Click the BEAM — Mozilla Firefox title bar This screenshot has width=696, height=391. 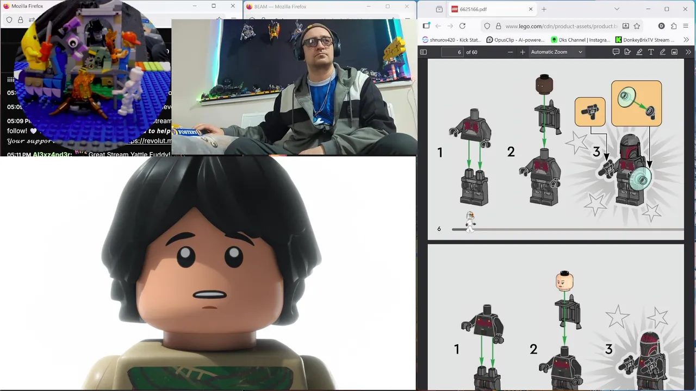(x=329, y=7)
